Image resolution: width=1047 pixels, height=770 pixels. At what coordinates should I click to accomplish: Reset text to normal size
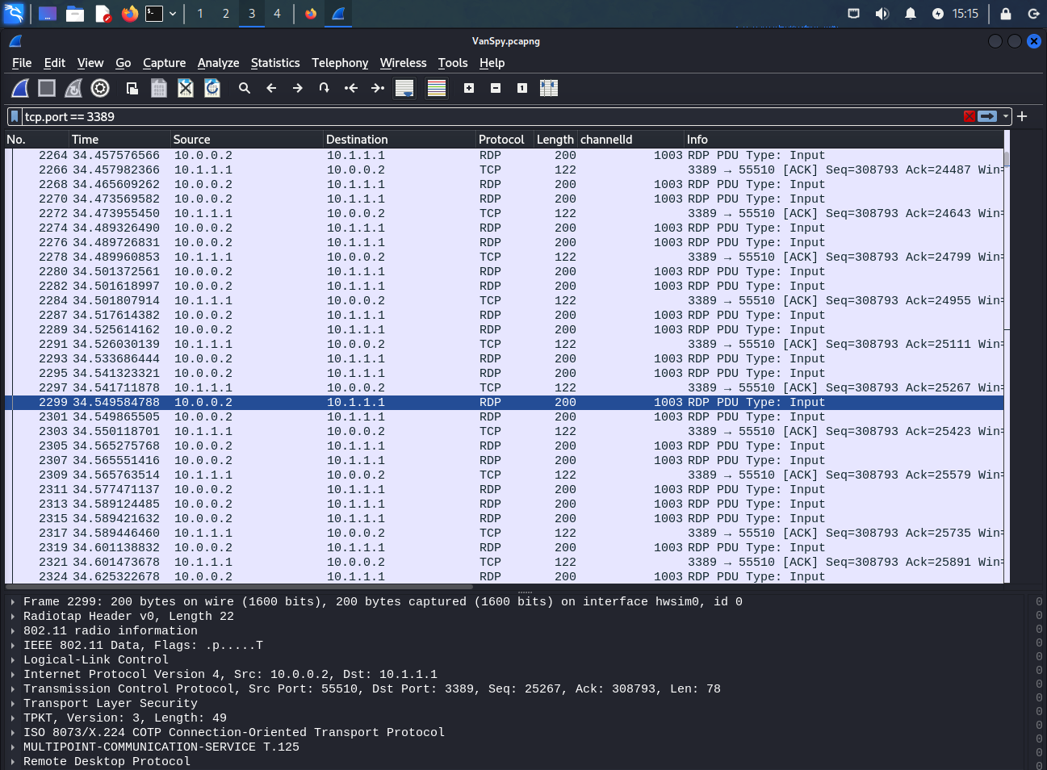(522, 88)
